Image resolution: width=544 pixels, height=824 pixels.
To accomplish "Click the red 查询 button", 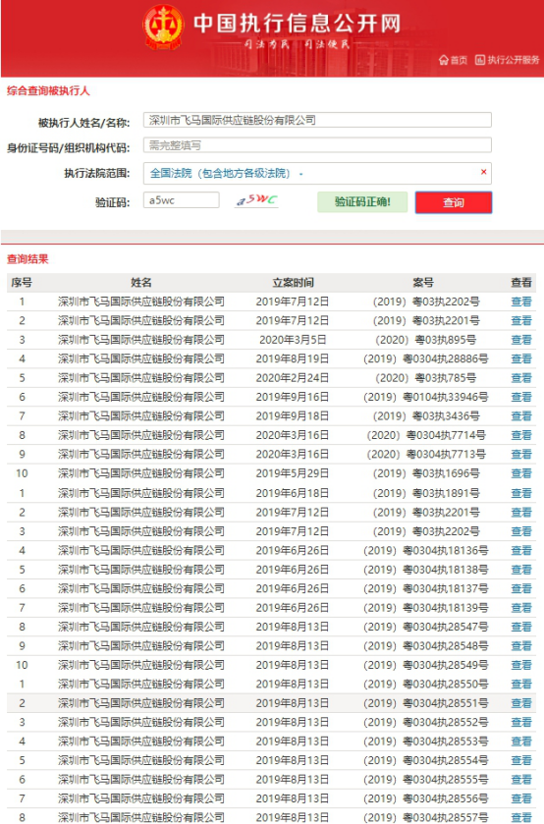I will pos(454,202).
